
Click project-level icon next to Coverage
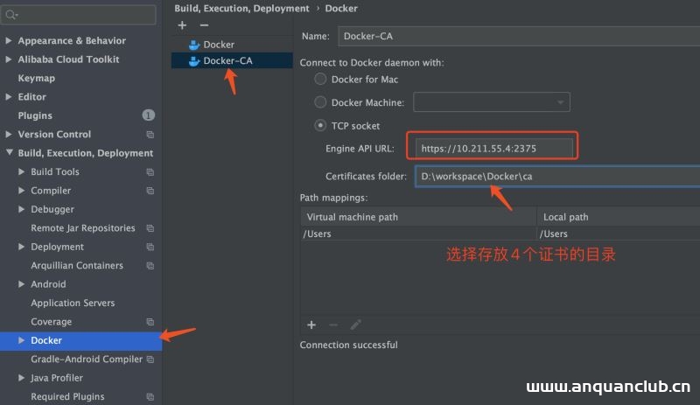[x=150, y=322]
